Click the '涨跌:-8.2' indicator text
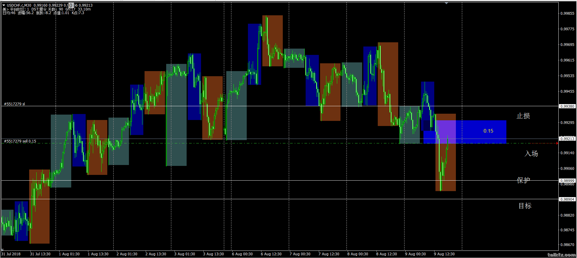Screen dimensions: 577x258 44,13
